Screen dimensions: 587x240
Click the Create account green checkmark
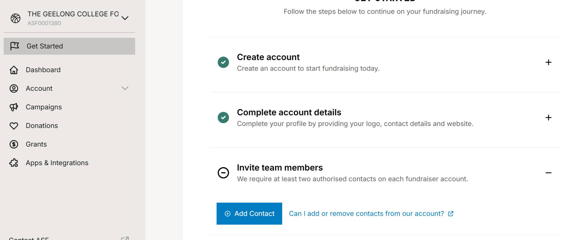pyautogui.click(x=223, y=62)
